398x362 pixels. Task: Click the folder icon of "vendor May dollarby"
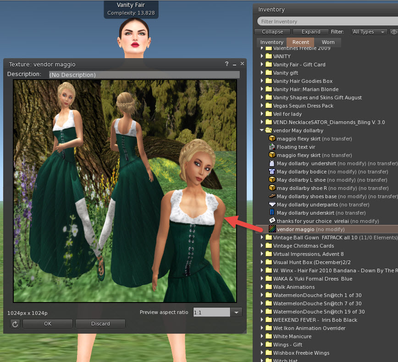coord(269,130)
